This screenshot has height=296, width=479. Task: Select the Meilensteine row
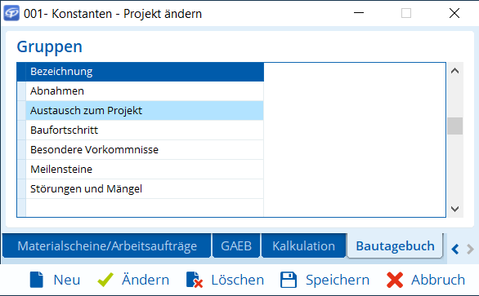point(145,169)
